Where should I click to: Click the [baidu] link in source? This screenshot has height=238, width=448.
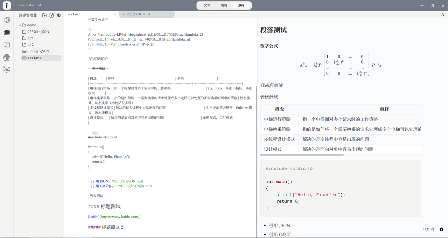coord(114,217)
